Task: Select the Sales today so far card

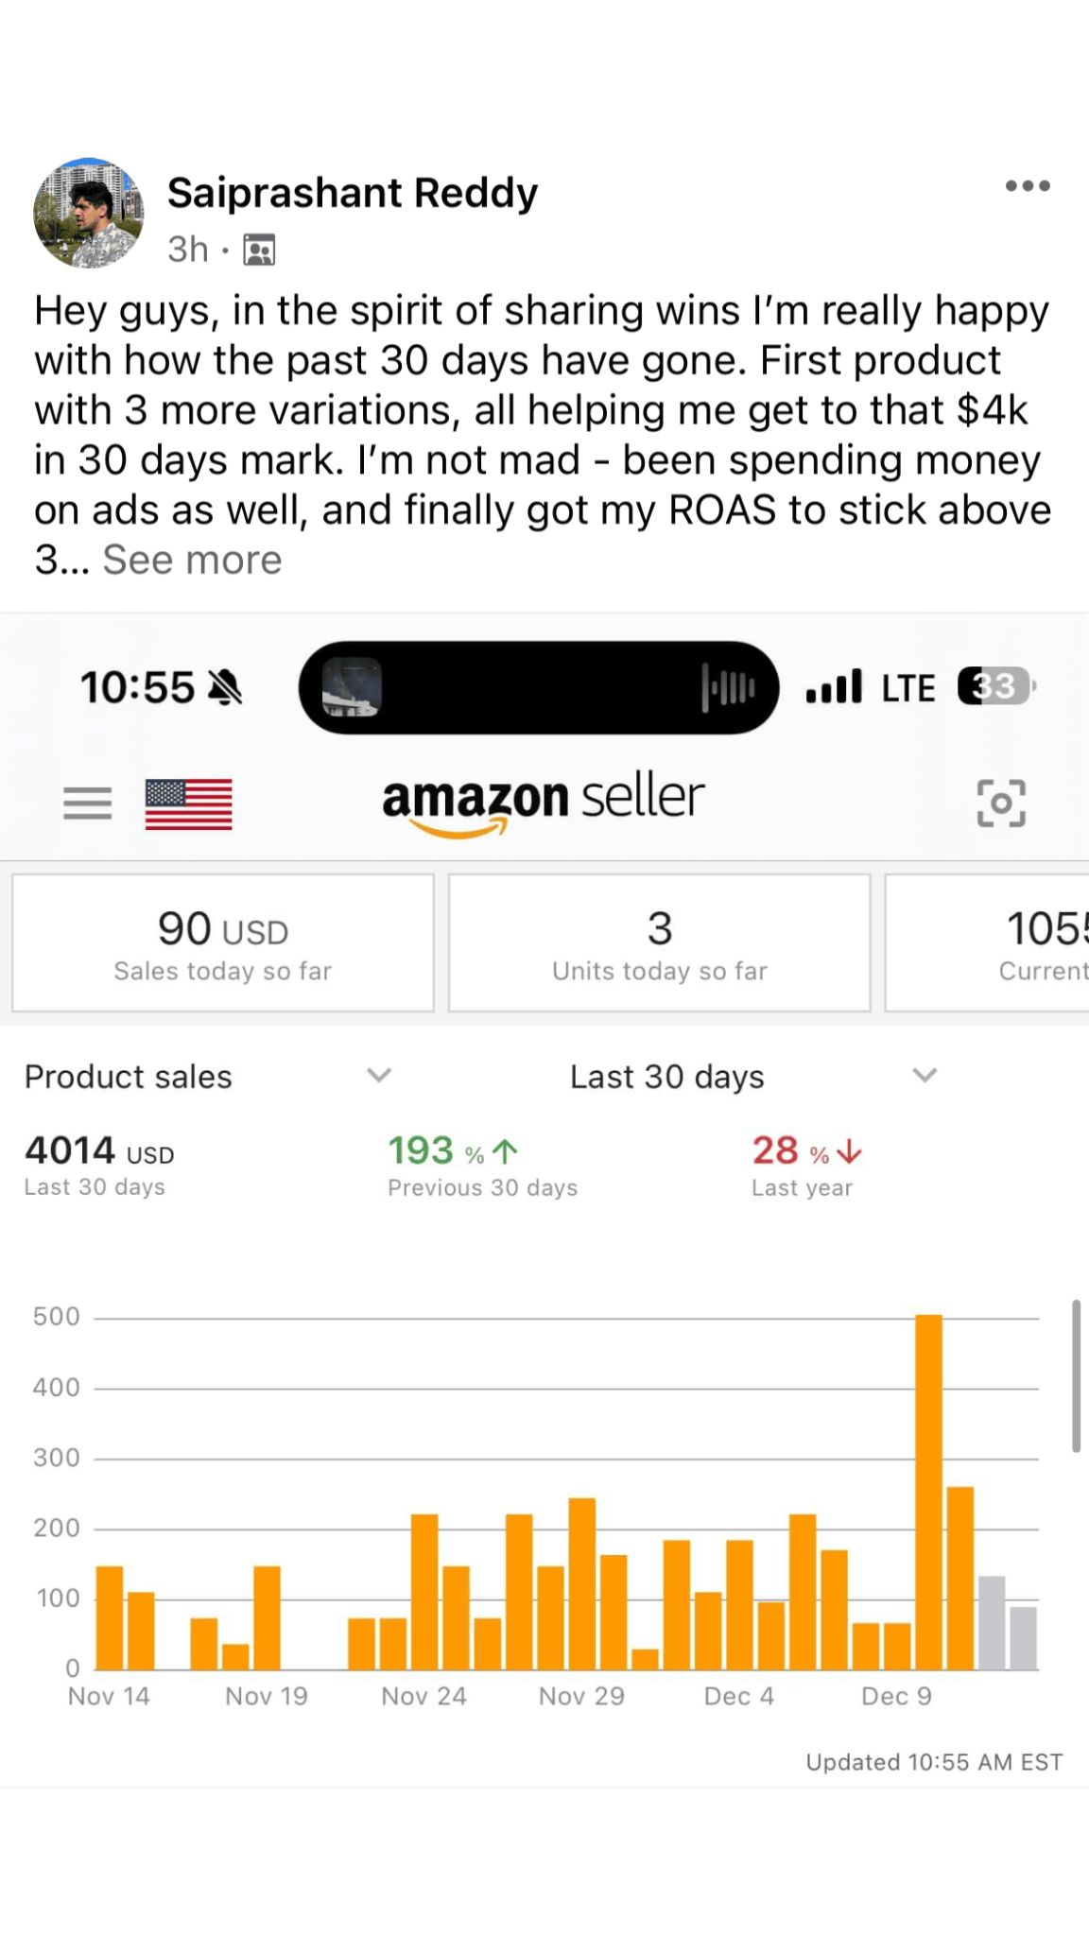Action: pos(223,943)
